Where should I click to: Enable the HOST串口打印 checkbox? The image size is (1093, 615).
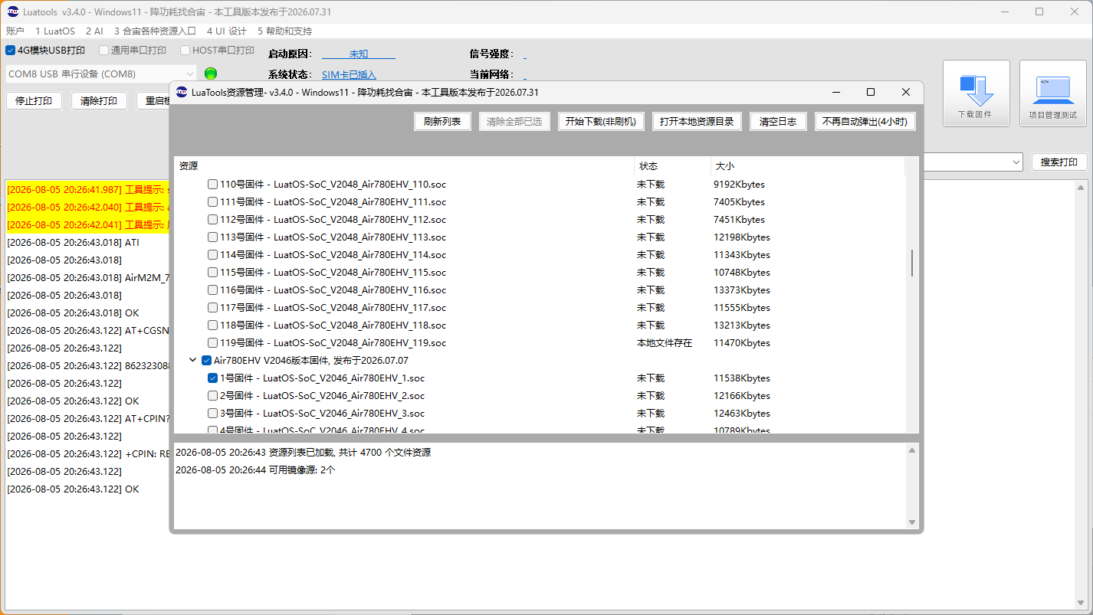185,51
